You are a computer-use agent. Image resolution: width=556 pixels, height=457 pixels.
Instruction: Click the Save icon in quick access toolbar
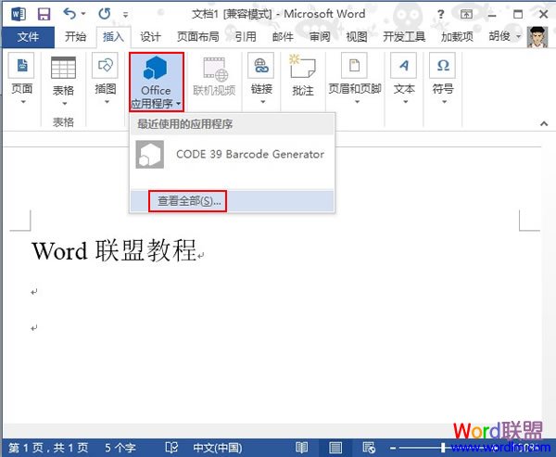click(44, 14)
